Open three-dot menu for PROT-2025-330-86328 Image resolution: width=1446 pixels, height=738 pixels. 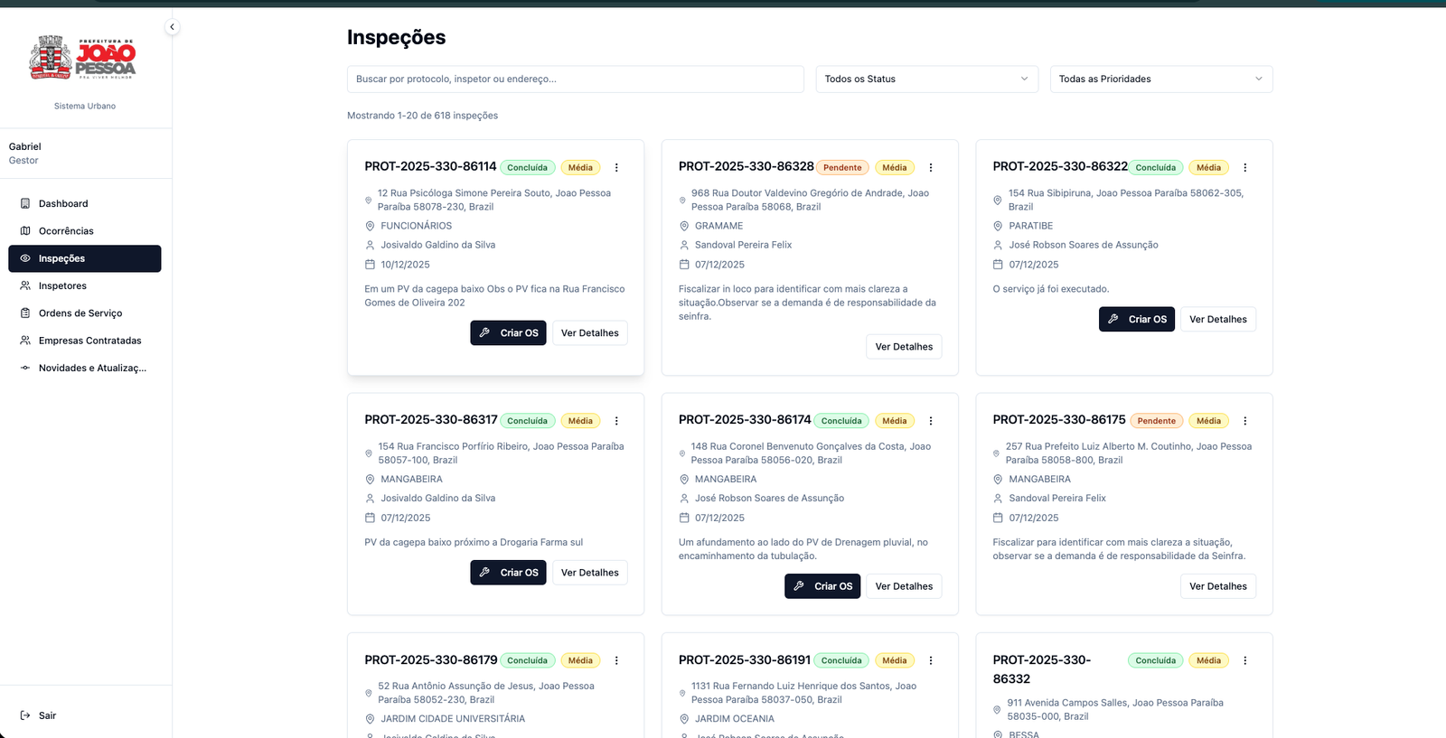(x=931, y=168)
